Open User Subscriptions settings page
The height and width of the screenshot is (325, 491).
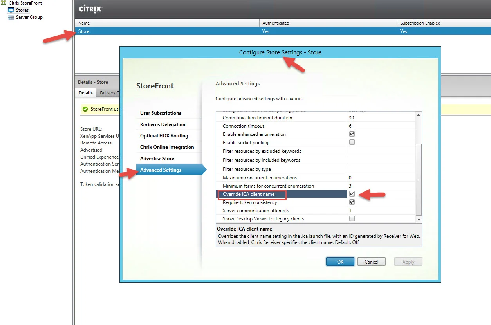pyautogui.click(x=161, y=113)
